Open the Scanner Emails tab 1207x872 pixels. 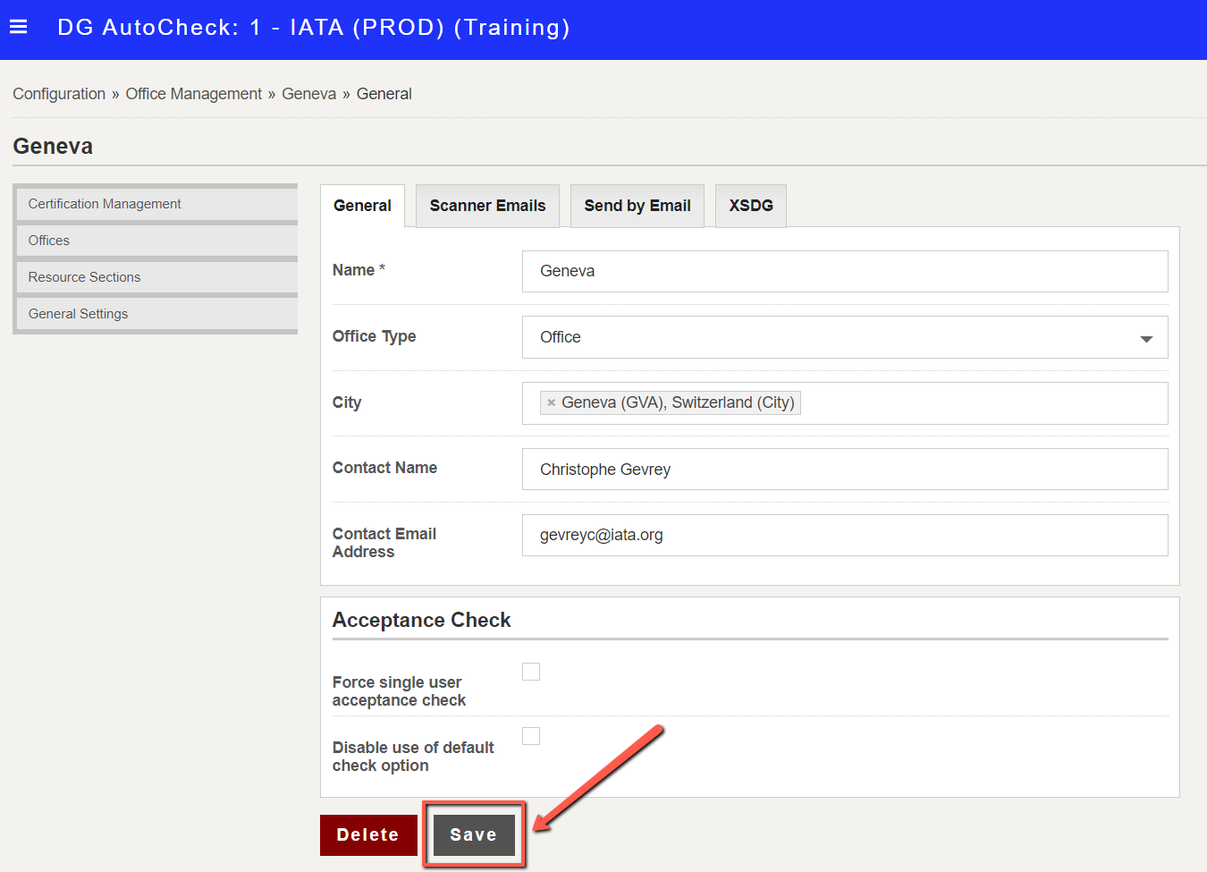[x=487, y=206]
